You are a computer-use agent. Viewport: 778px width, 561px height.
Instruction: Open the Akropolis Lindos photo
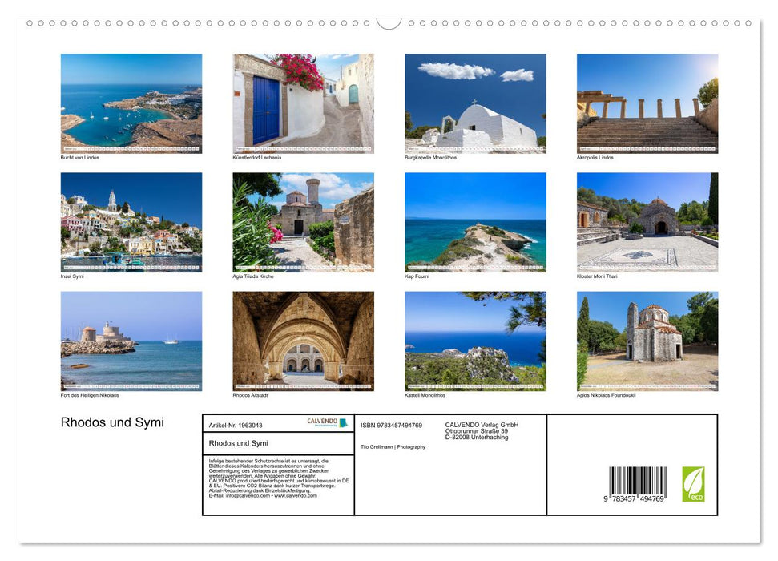coord(647,103)
